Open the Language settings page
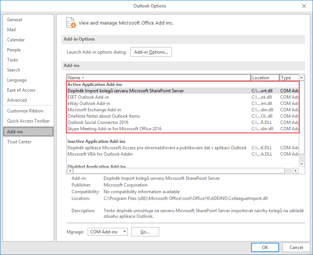Image resolution: width=313 pixels, height=255 pixels. (28, 80)
